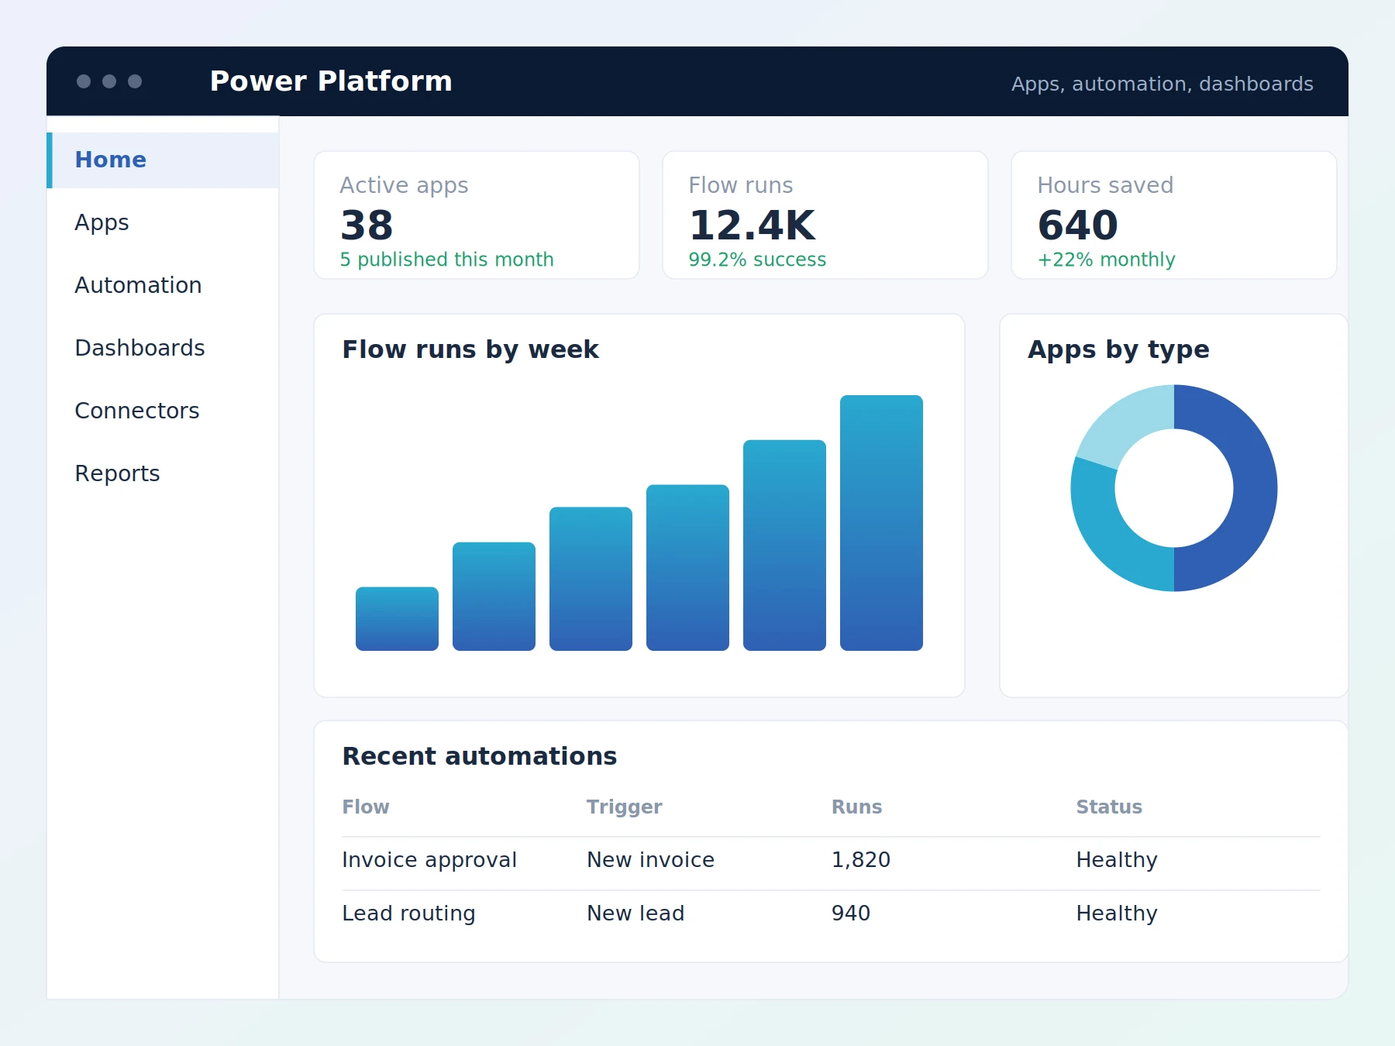The width and height of the screenshot is (1395, 1046).
Task: Click the 1,820 runs cell
Action: click(861, 860)
